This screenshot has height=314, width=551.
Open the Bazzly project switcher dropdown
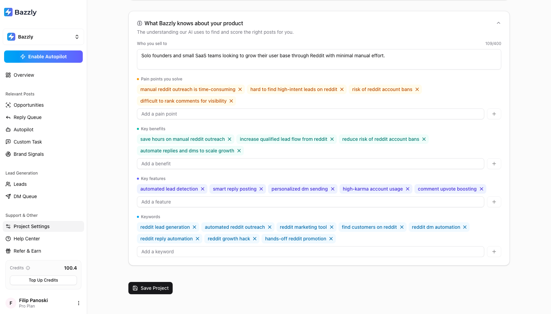(x=43, y=37)
